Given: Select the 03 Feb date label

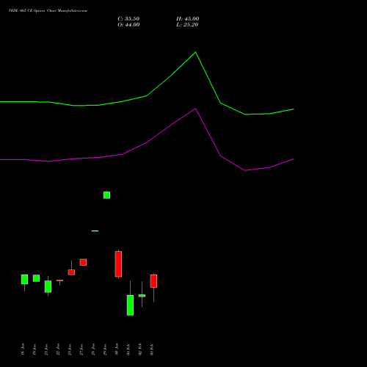Looking at the screenshot, I should tap(152, 349).
